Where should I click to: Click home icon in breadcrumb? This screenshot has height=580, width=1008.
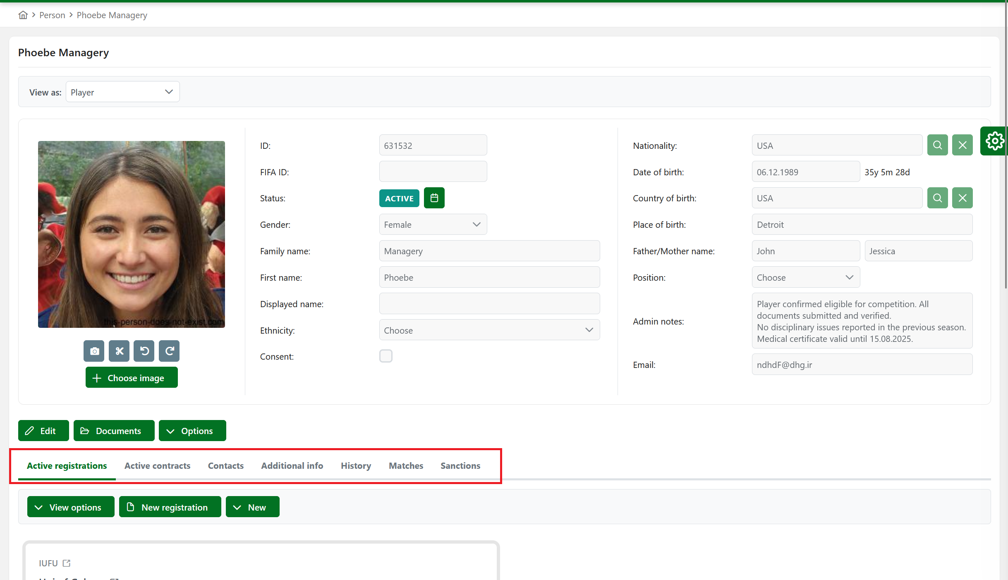coord(23,15)
